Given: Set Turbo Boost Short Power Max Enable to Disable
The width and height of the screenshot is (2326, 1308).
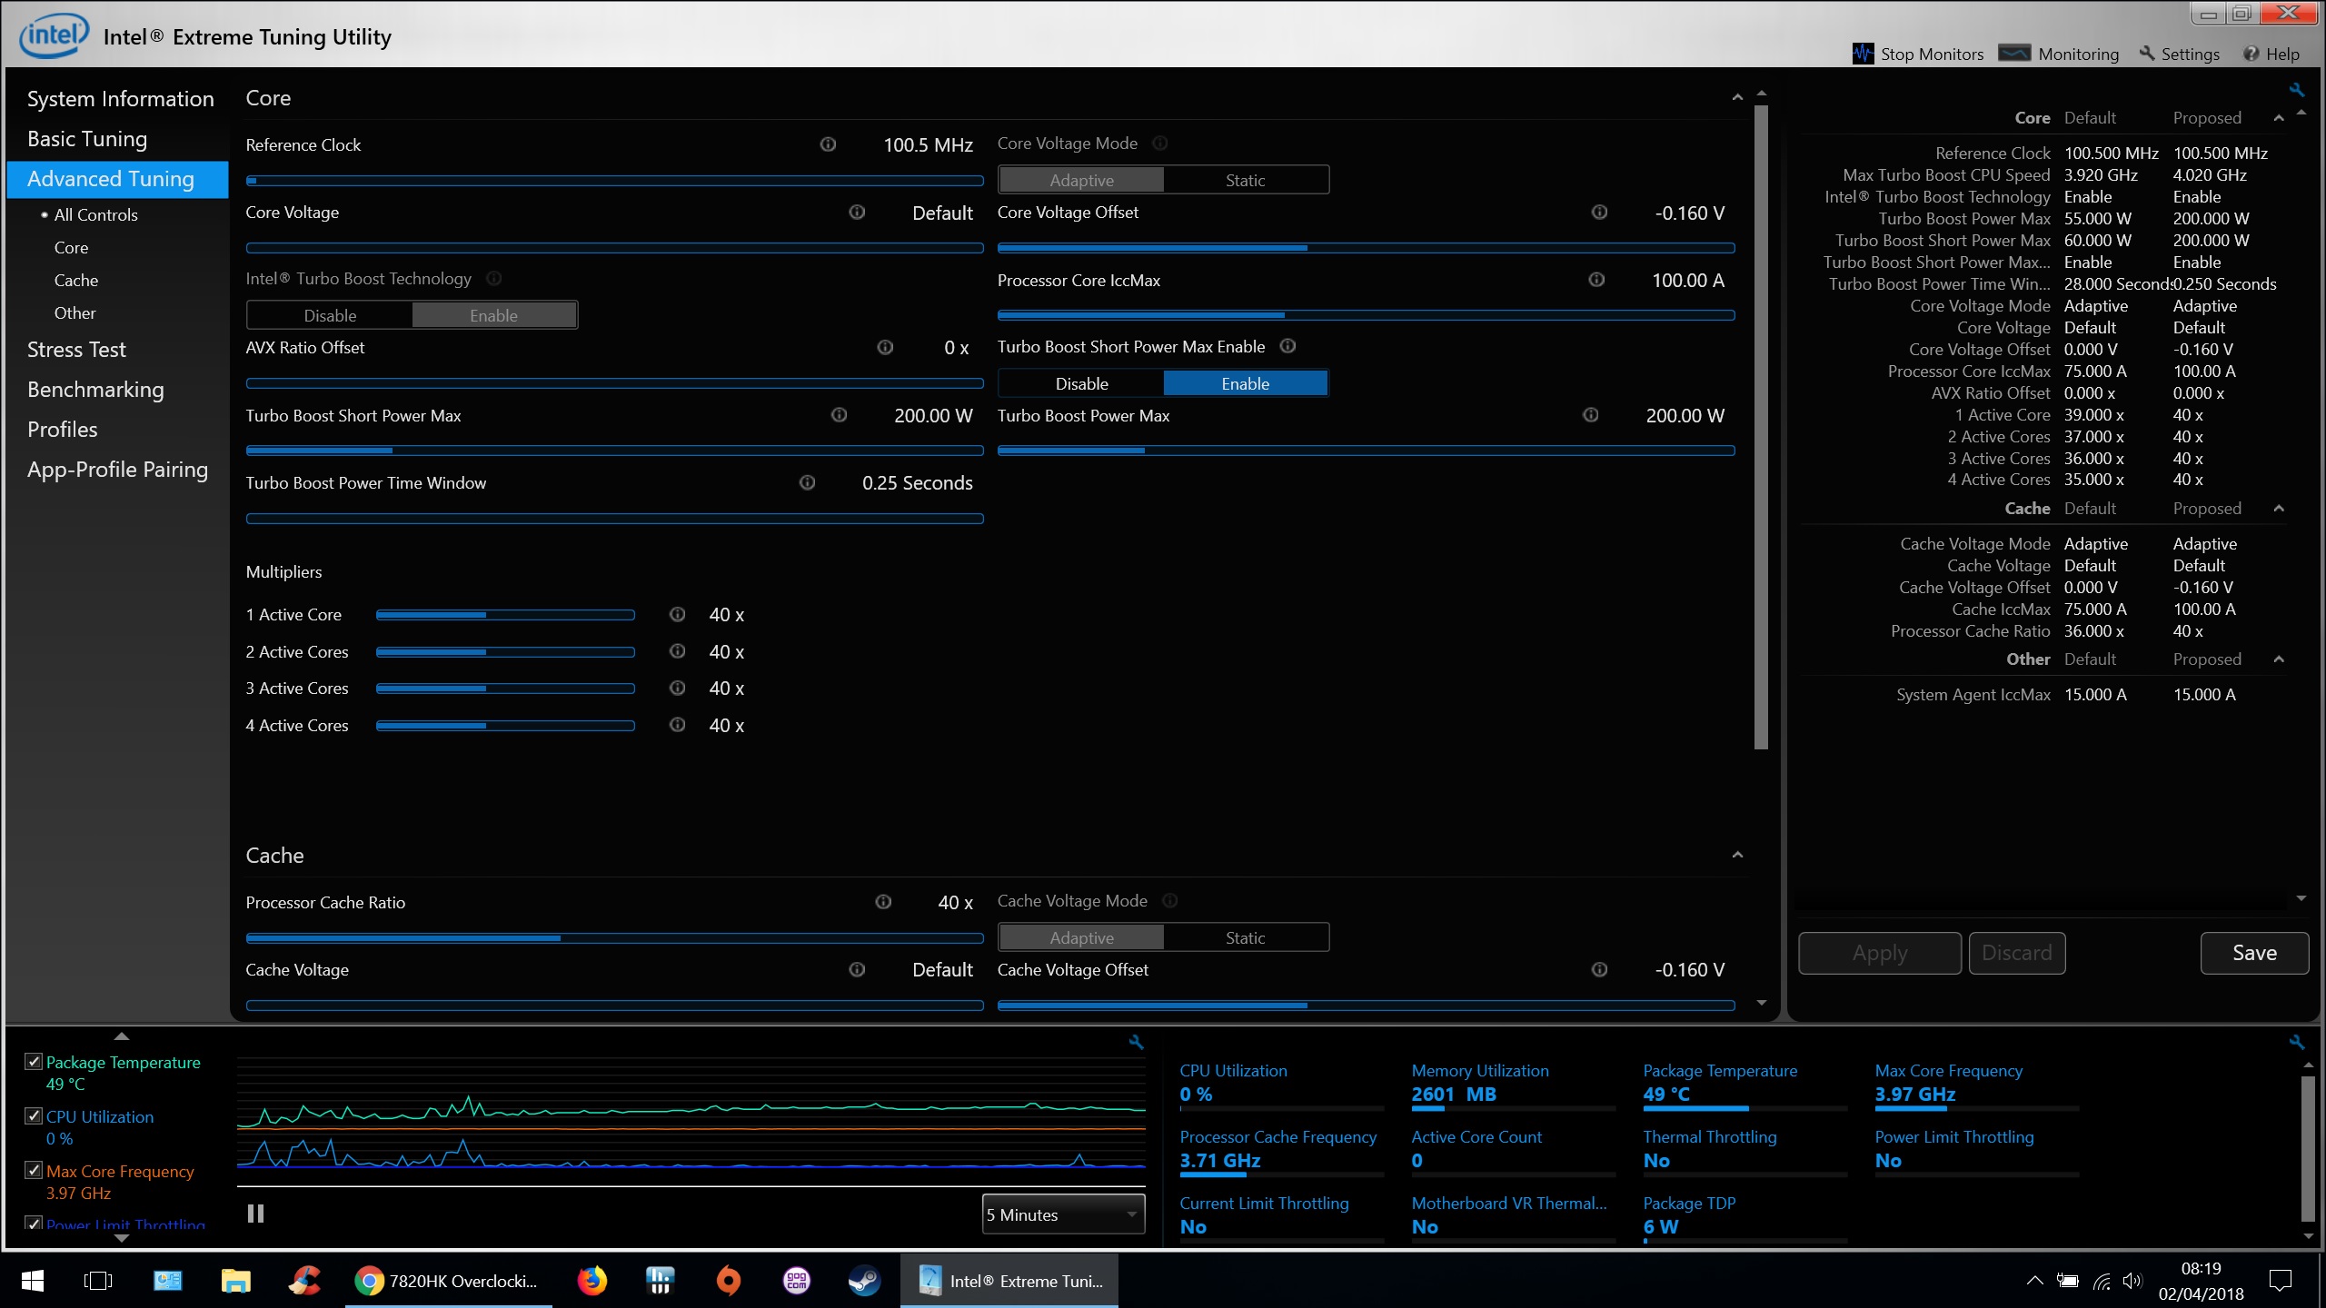Looking at the screenshot, I should (1081, 383).
